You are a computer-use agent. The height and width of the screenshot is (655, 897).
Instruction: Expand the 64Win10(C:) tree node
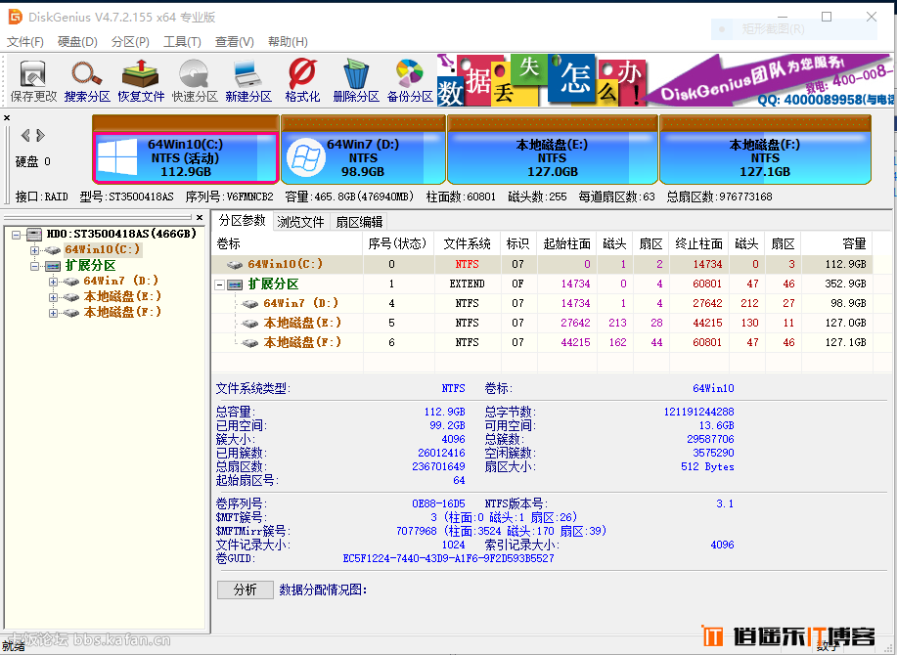tap(35, 250)
